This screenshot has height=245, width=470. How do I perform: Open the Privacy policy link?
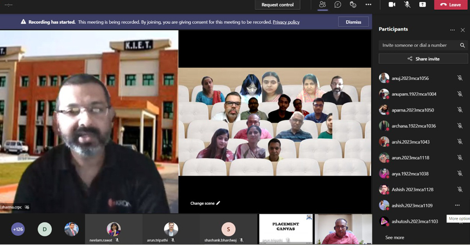[286, 22]
